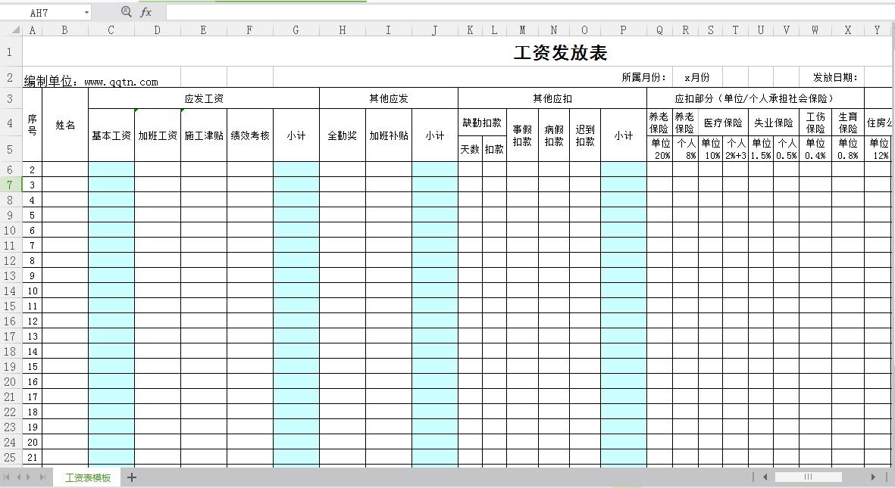This screenshot has width=895, height=488.
Task: Select the 基本工资 header cell
Action: pos(111,135)
